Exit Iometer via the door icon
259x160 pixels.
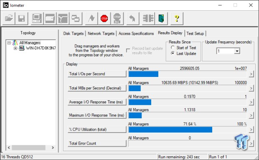[161, 18]
